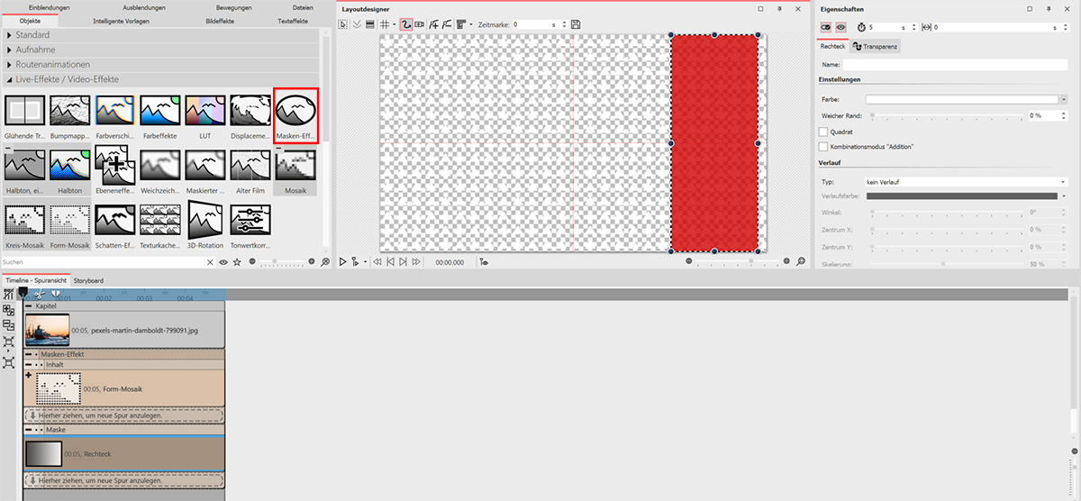Viewport: 1081px width, 501px height.
Task: Toggle the link button in Eigenschaften toolbar
Action: click(825, 28)
